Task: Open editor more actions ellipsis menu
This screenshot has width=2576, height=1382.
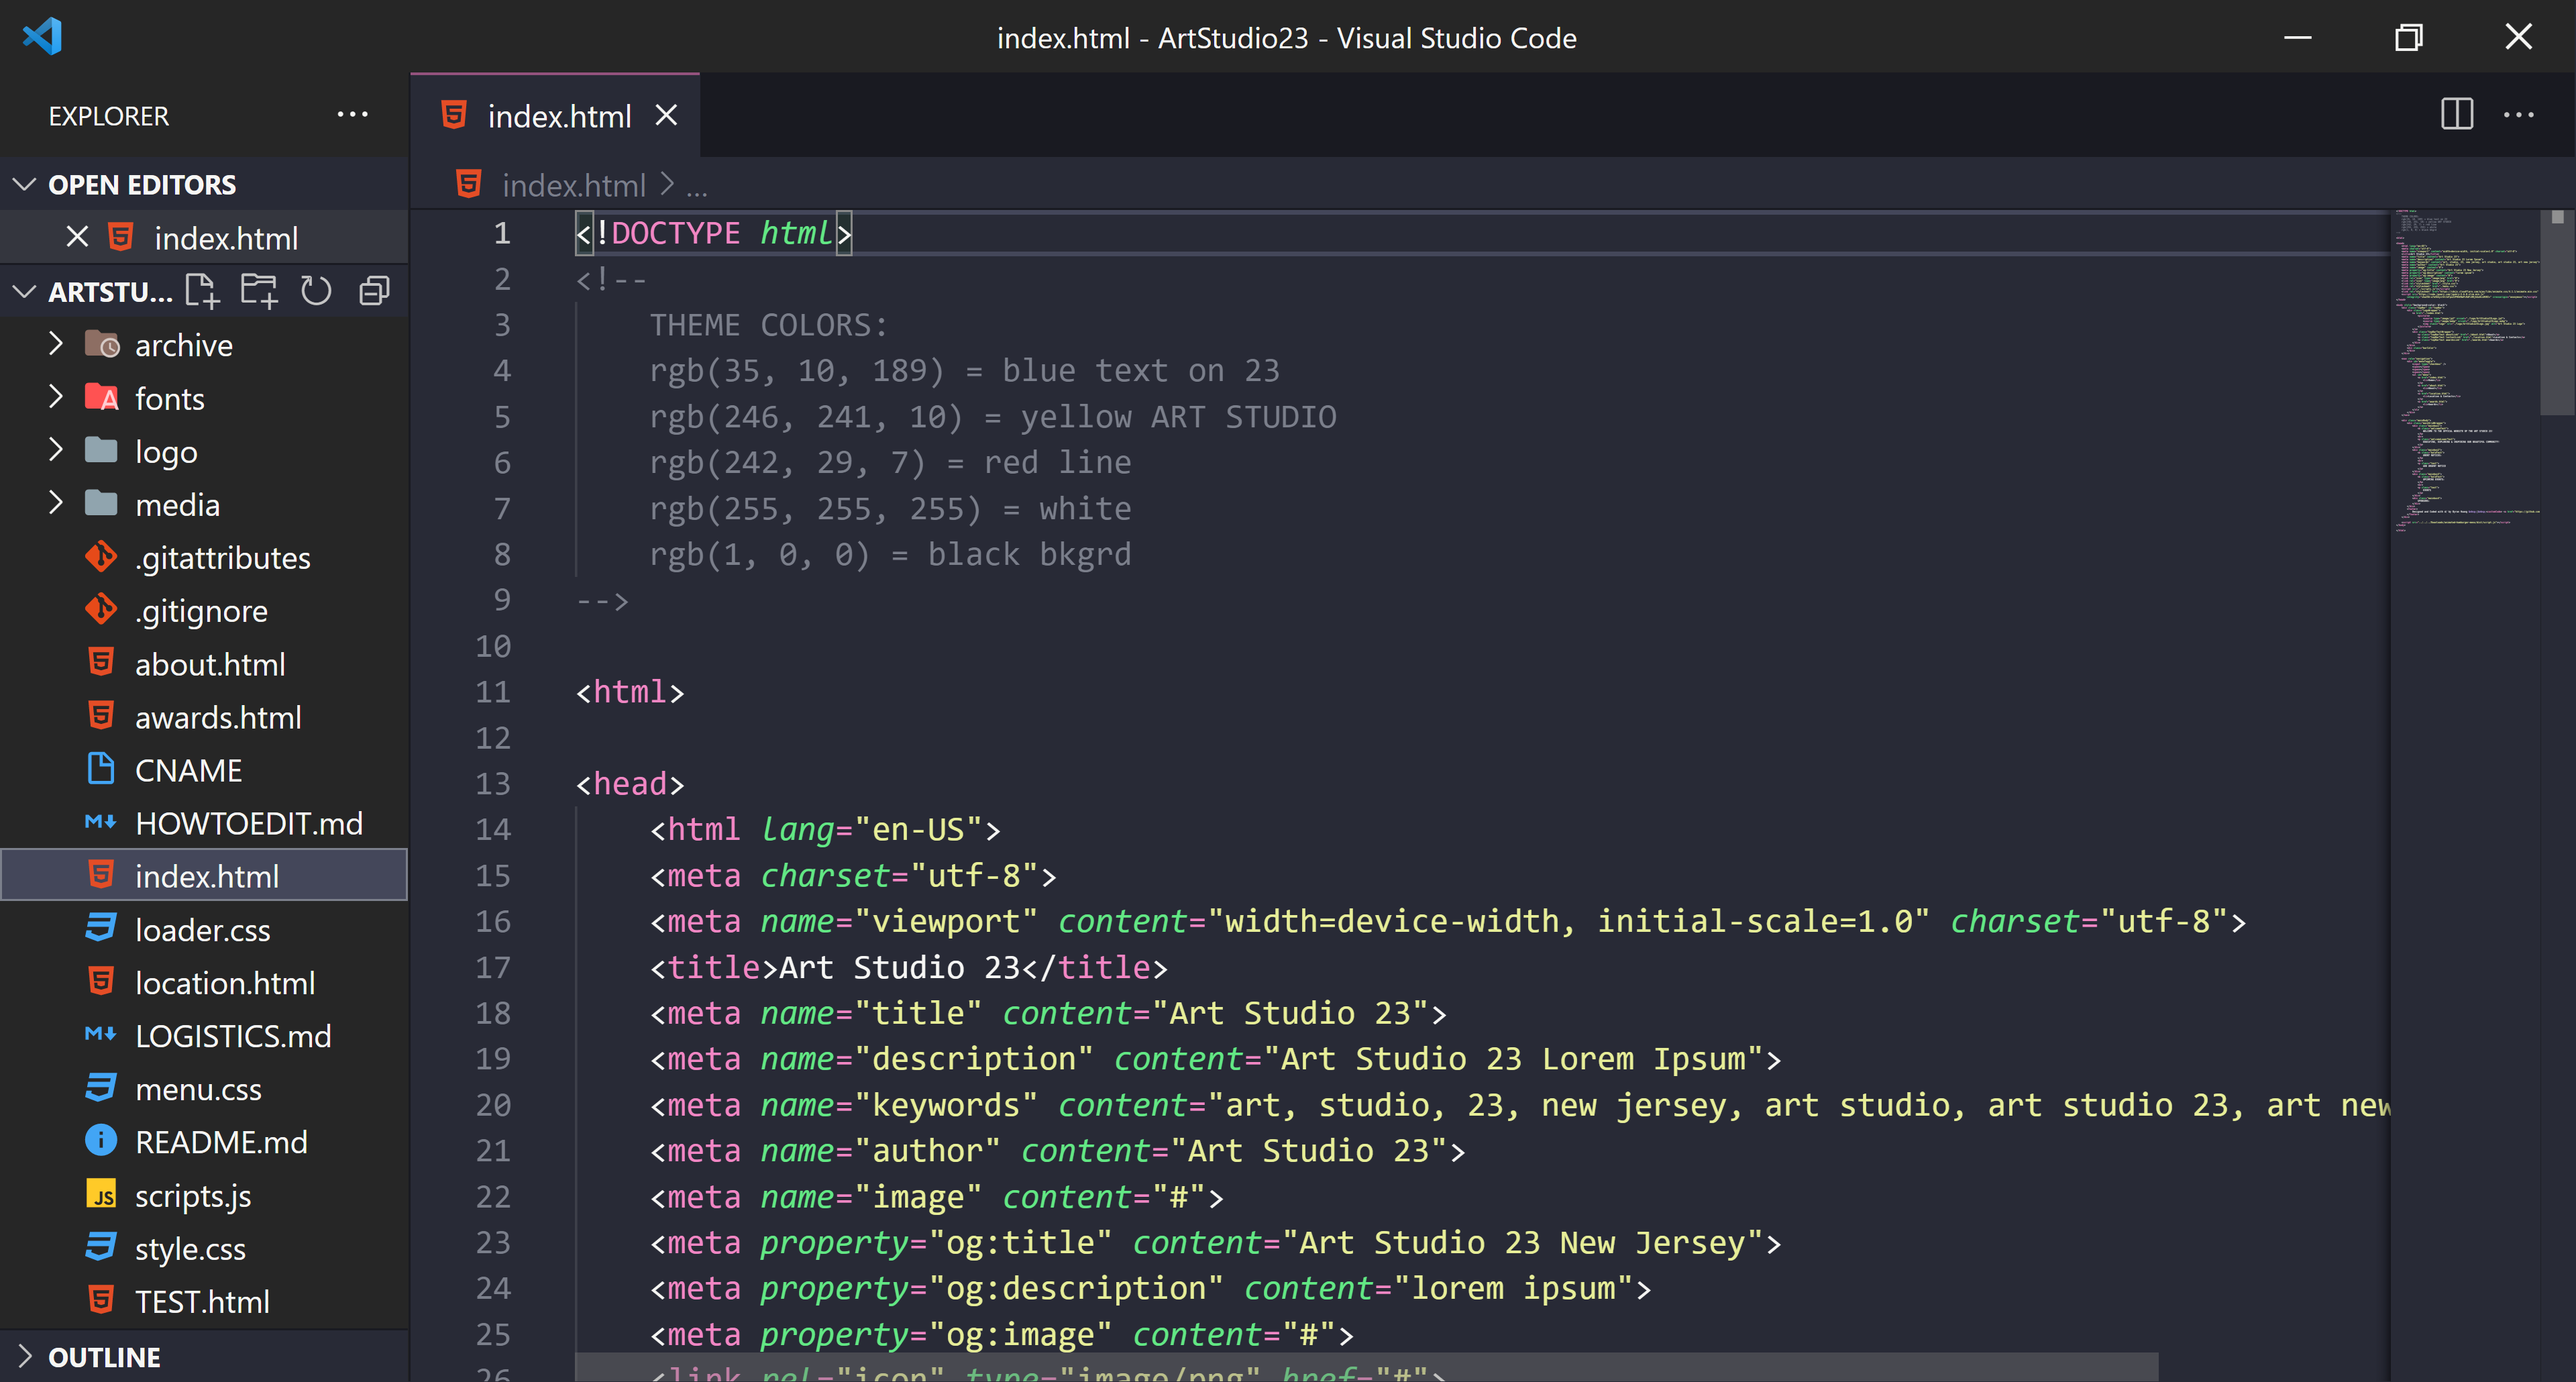Action: click(x=2519, y=115)
